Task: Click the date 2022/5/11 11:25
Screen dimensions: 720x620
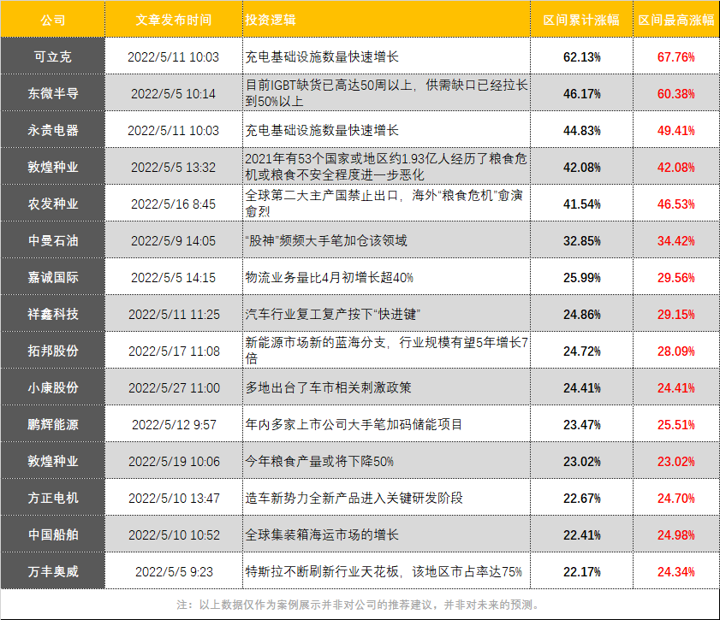Action: (174, 314)
